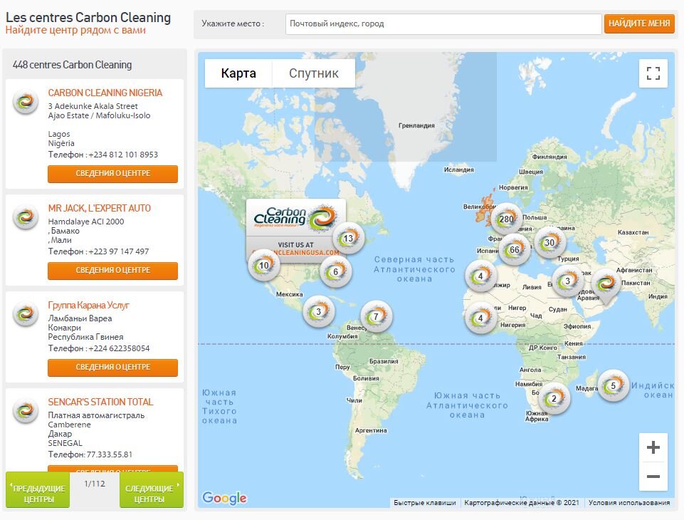Click phone number +224 622358054
Screen dimensions: 684x520
119,348
